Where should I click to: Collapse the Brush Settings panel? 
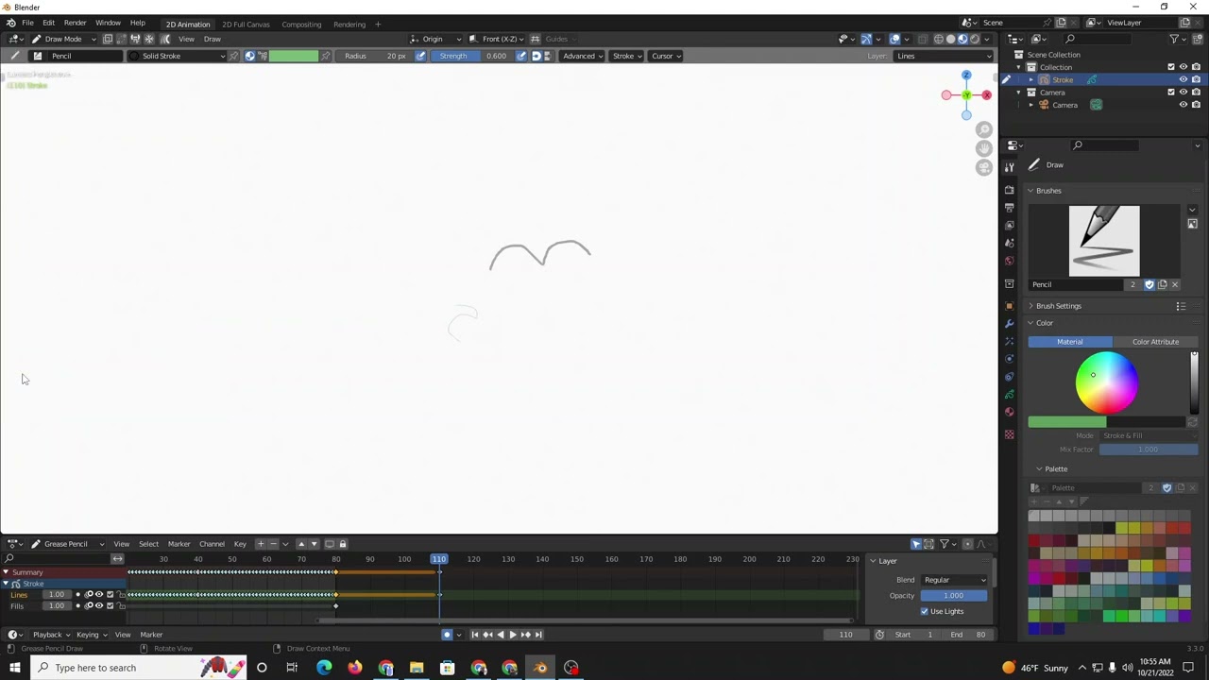coord(1058,306)
